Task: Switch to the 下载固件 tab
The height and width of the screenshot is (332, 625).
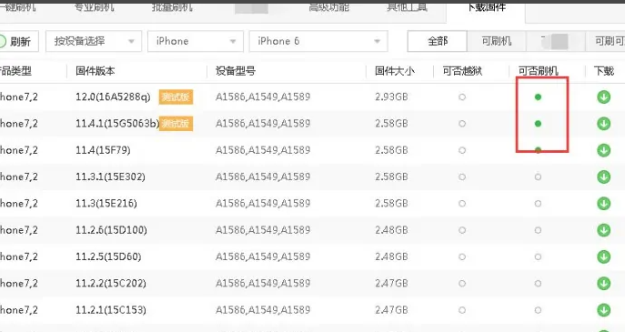Action: 487,8
